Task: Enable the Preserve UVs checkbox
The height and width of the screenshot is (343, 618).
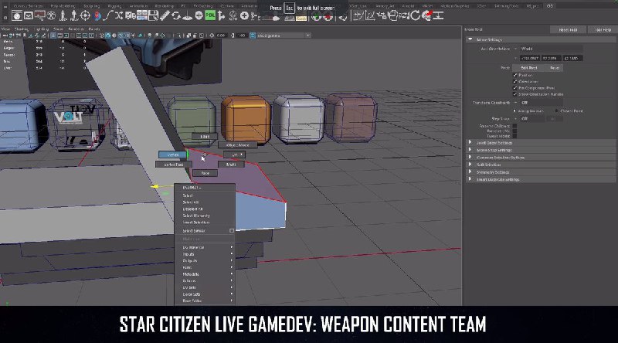Action: click(x=514, y=131)
